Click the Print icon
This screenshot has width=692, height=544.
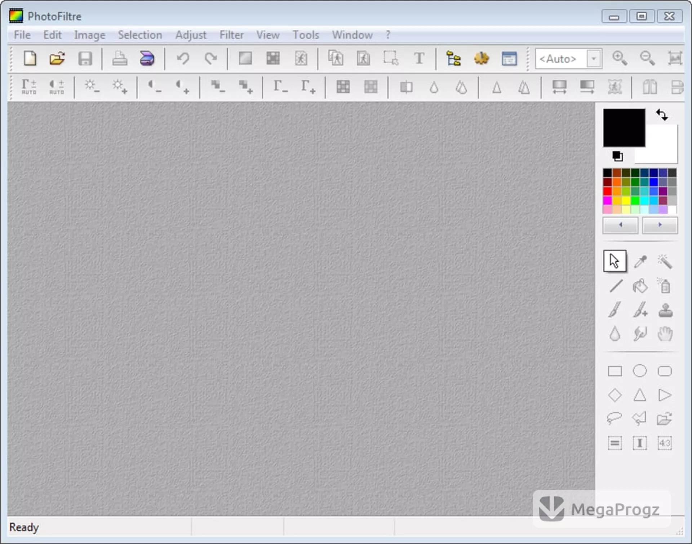pos(120,58)
